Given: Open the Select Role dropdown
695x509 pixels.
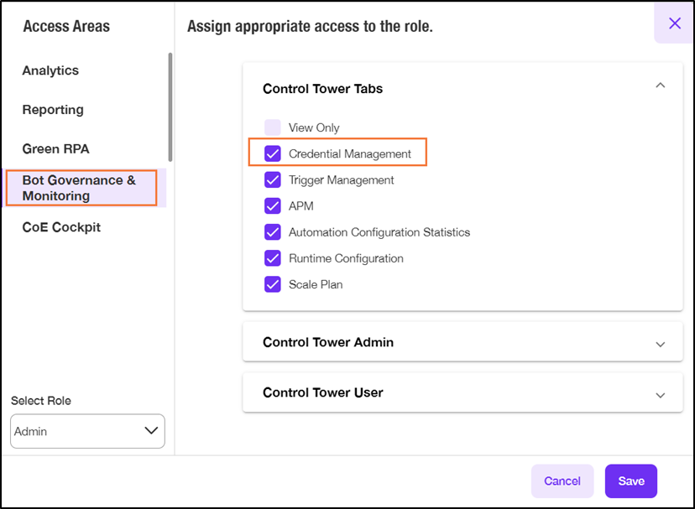Looking at the screenshot, I should [88, 431].
